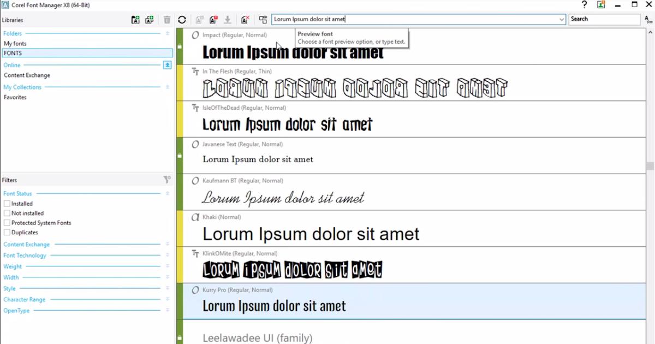Screen dimensions: 655x344
Task: Enable the Installed filter checkbox
Action: 7,204
